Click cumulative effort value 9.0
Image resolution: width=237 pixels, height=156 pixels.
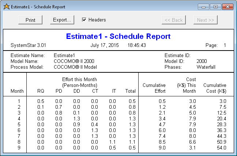tap(162, 148)
